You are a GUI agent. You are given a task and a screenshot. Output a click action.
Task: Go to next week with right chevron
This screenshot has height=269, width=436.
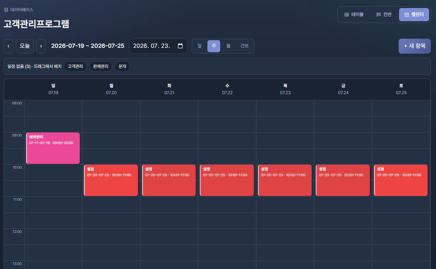point(41,46)
